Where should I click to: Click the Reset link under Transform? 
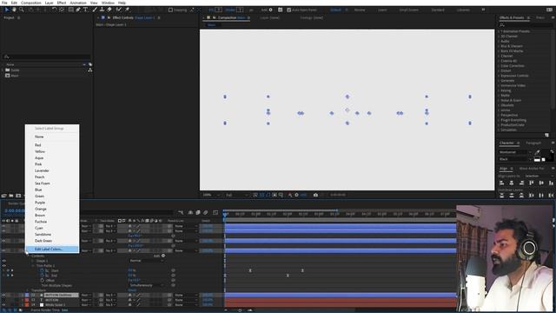pyautogui.click(x=132, y=290)
